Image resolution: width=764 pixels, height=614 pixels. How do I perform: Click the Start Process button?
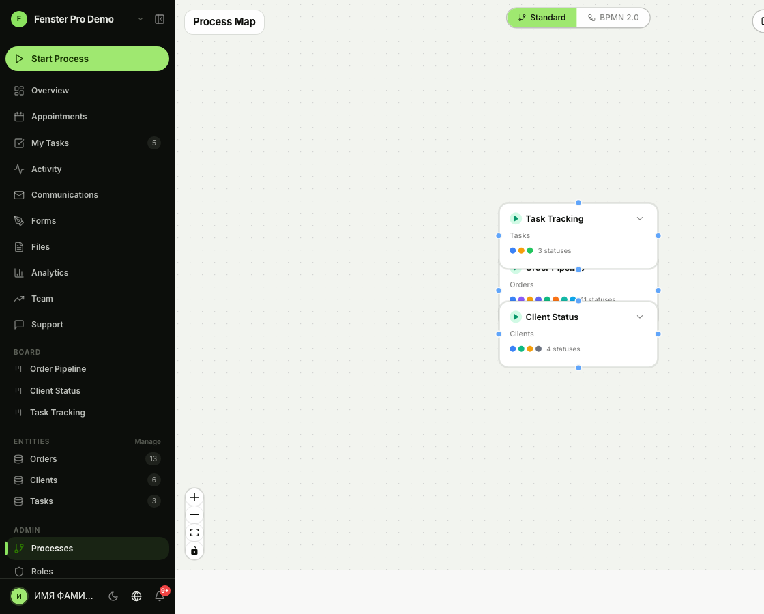pyautogui.click(x=87, y=59)
